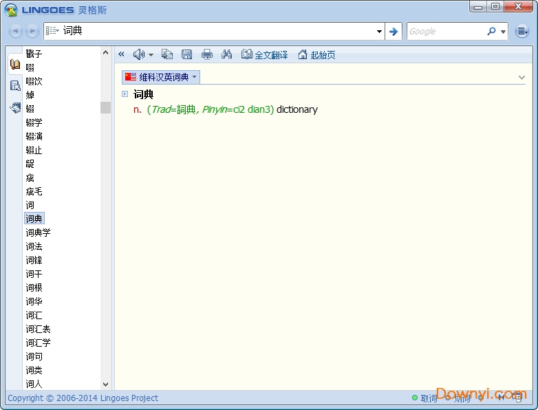Click the 全文翻译 button
Viewport: 538px width, 410px height.
tap(265, 54)
